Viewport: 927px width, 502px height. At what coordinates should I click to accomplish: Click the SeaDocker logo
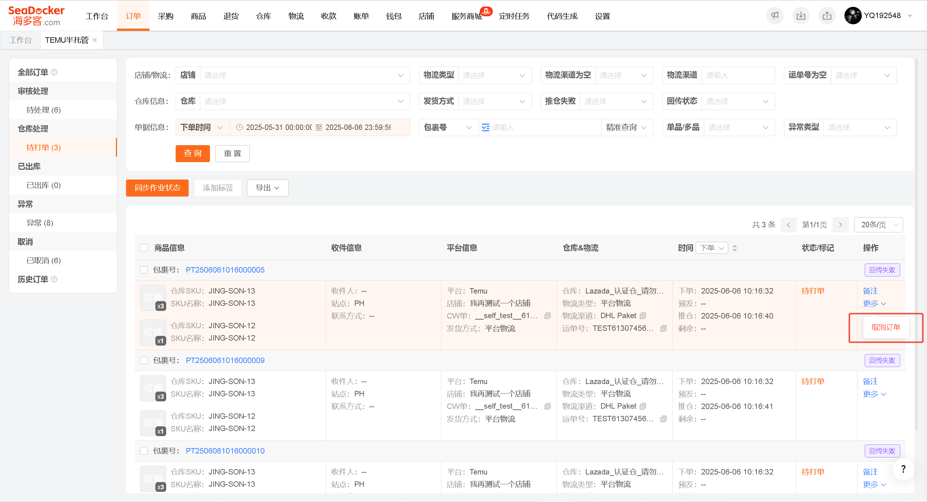click(36, 16)
